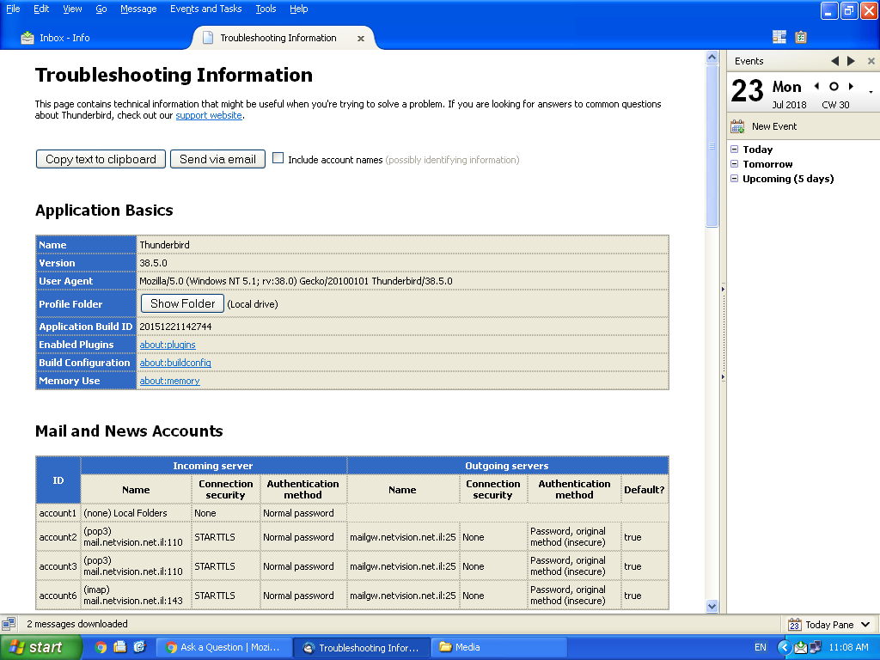Open the Message menu
This screenshot has height=660, width=880.
(x=138, y=9)
